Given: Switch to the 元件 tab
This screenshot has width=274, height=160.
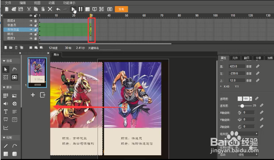Looking at the screenshot, I should [x=235, y=58].
